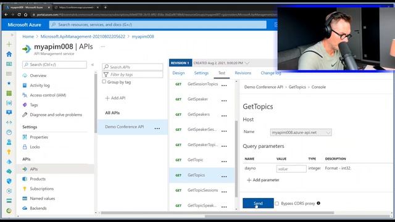395x222 pixels.
Task: Click the Diagnose and solve problems wrench icon
Action: click(25, 115)
